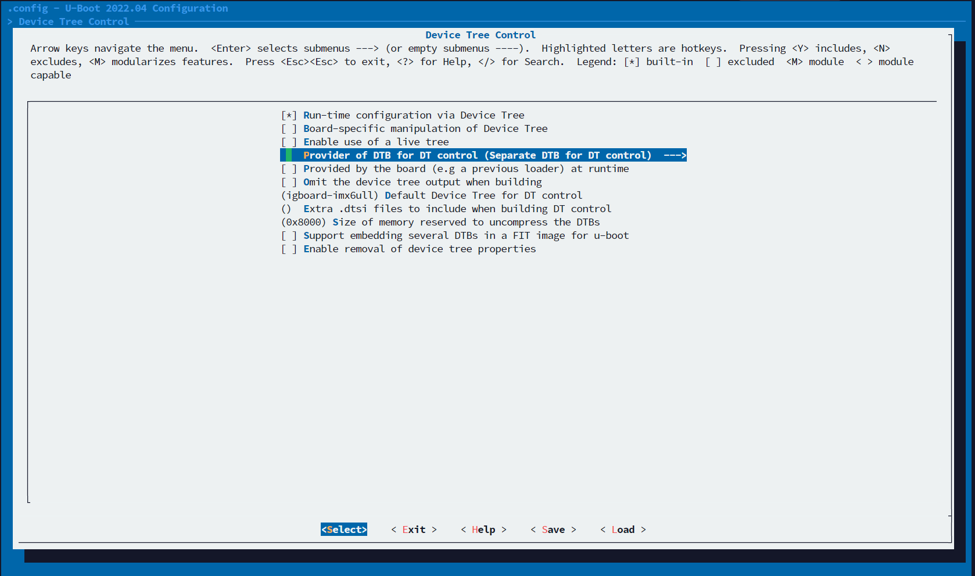Click the Device Tree Control dialog heading
Screen dimensions: 975x576
(481, 35)
